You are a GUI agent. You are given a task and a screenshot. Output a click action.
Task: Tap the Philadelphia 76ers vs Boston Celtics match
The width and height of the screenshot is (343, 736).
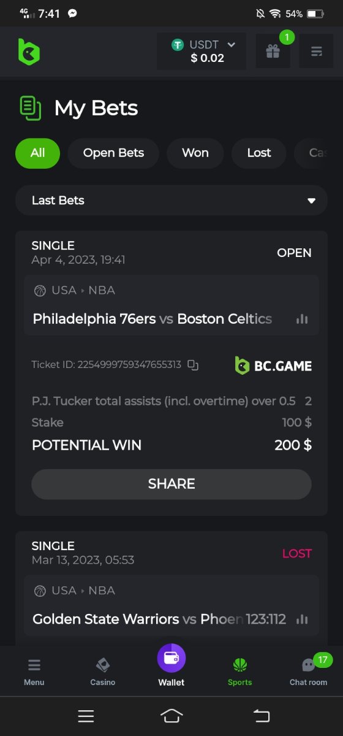pos(153,319)
